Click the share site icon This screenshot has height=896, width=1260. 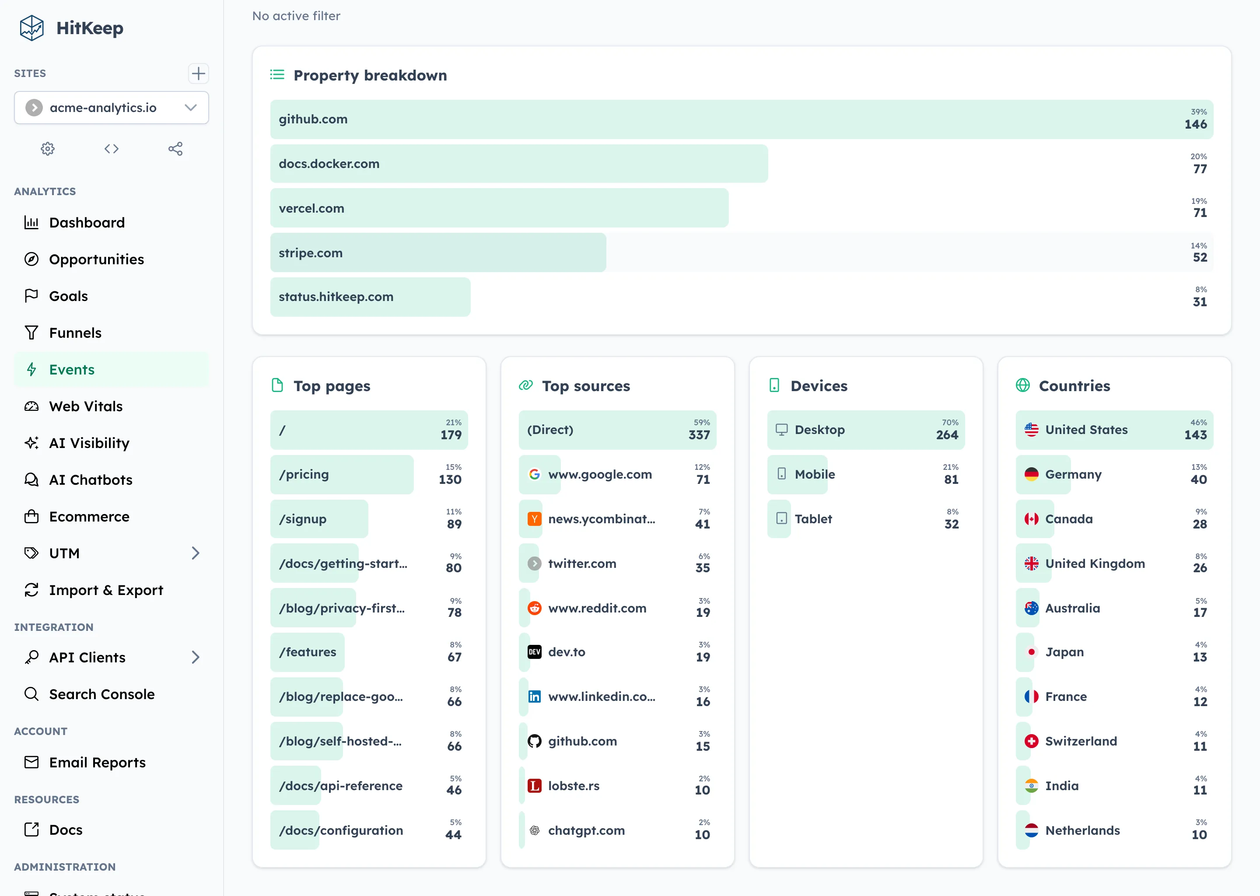(x=175, y=148)
